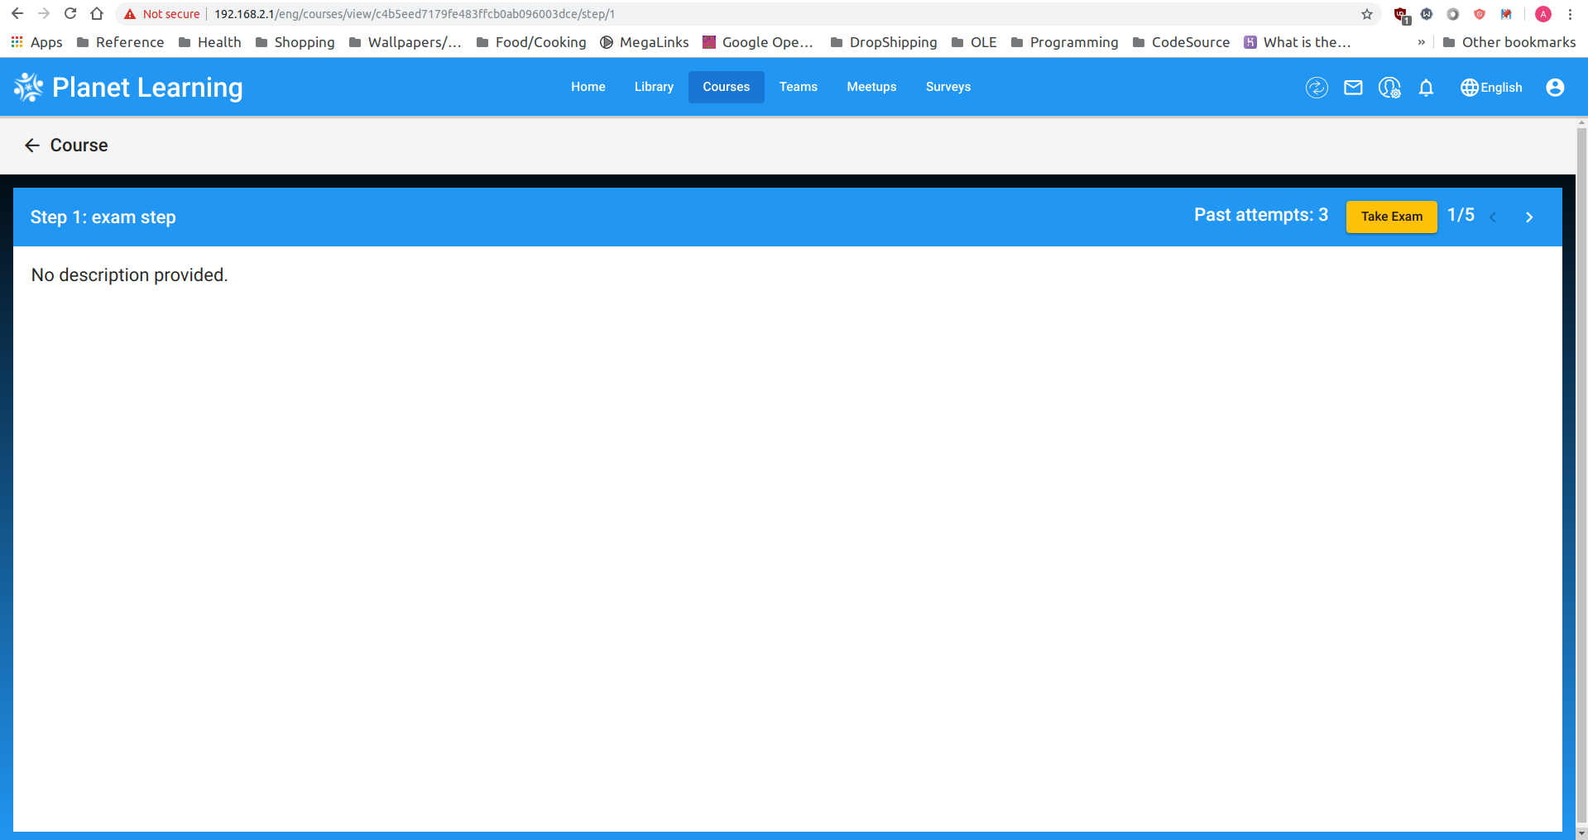Open the mail envelope icon
This screenshot has height=840, width=1588.
1353,88
